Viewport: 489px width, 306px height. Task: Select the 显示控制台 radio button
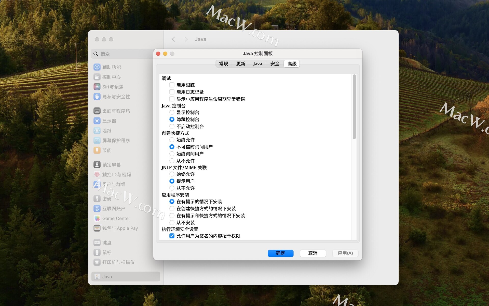pos(172,112)
